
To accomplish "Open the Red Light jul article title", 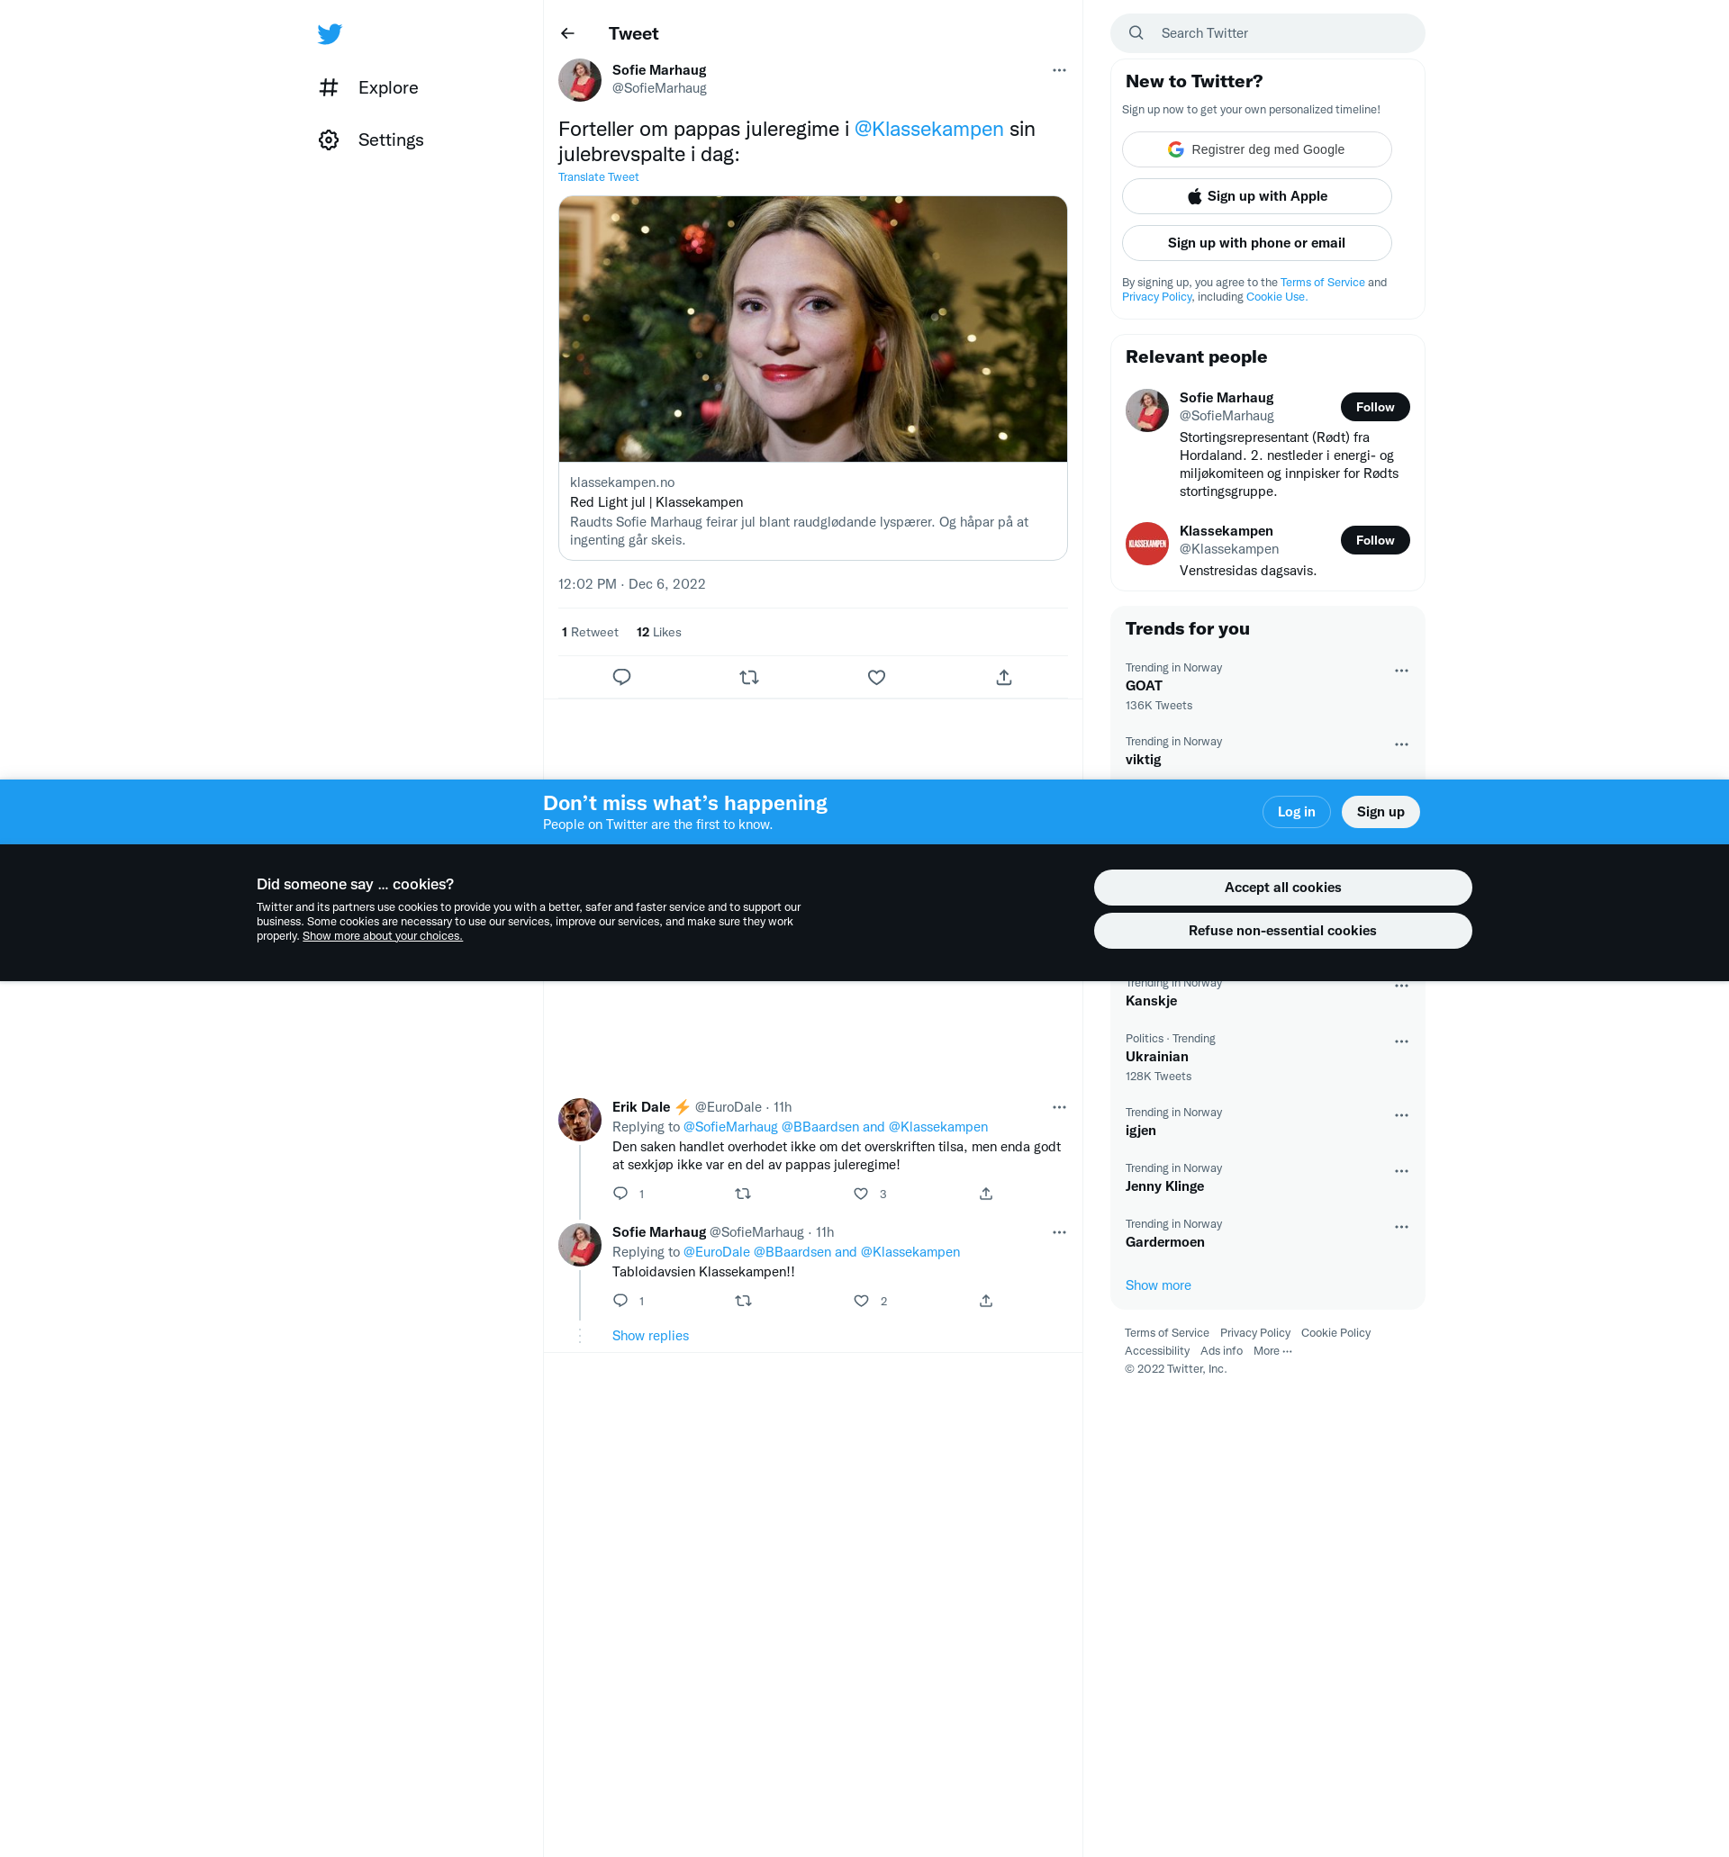I will [656, 502].
